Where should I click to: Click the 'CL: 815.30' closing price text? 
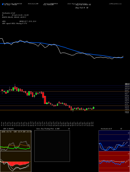click(49, 5)
